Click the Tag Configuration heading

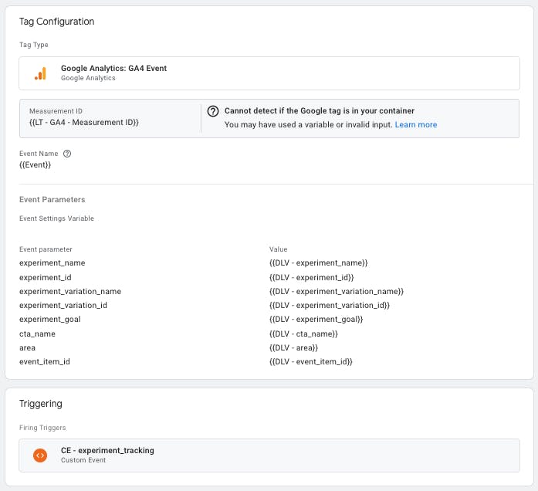(56, 22)
